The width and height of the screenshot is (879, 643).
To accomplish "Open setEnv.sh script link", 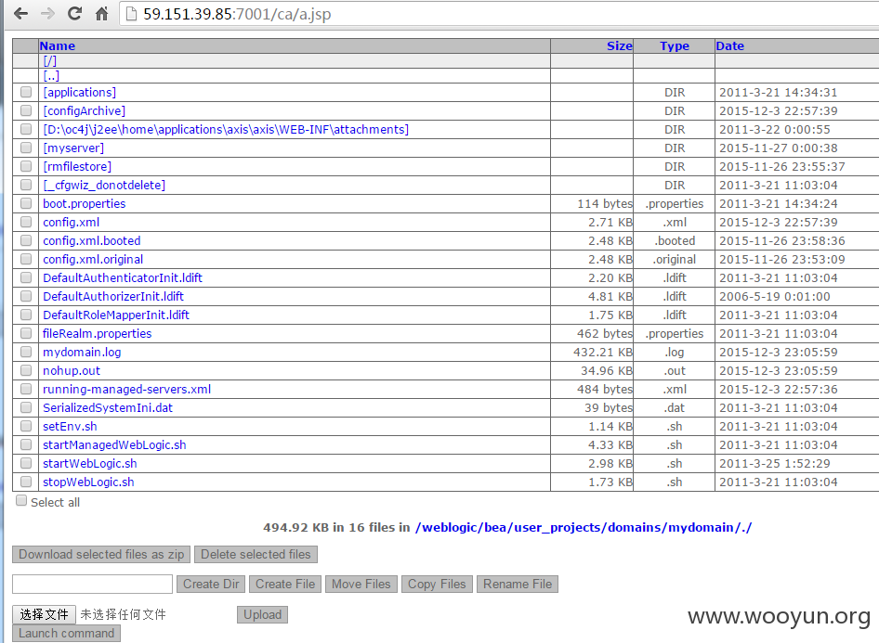I will coord(70,426).
